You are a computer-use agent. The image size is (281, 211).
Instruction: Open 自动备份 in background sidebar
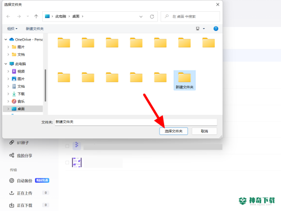(21, 181)
